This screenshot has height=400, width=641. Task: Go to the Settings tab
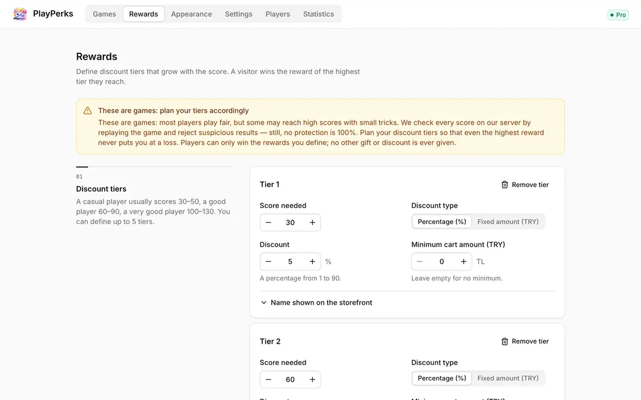(x=239, y=14)
